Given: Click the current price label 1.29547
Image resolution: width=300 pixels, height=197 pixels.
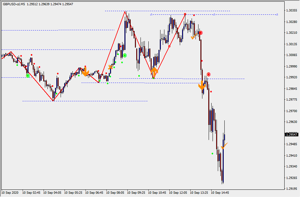Looking at the screenshot, I should click(x=291, y=134).
